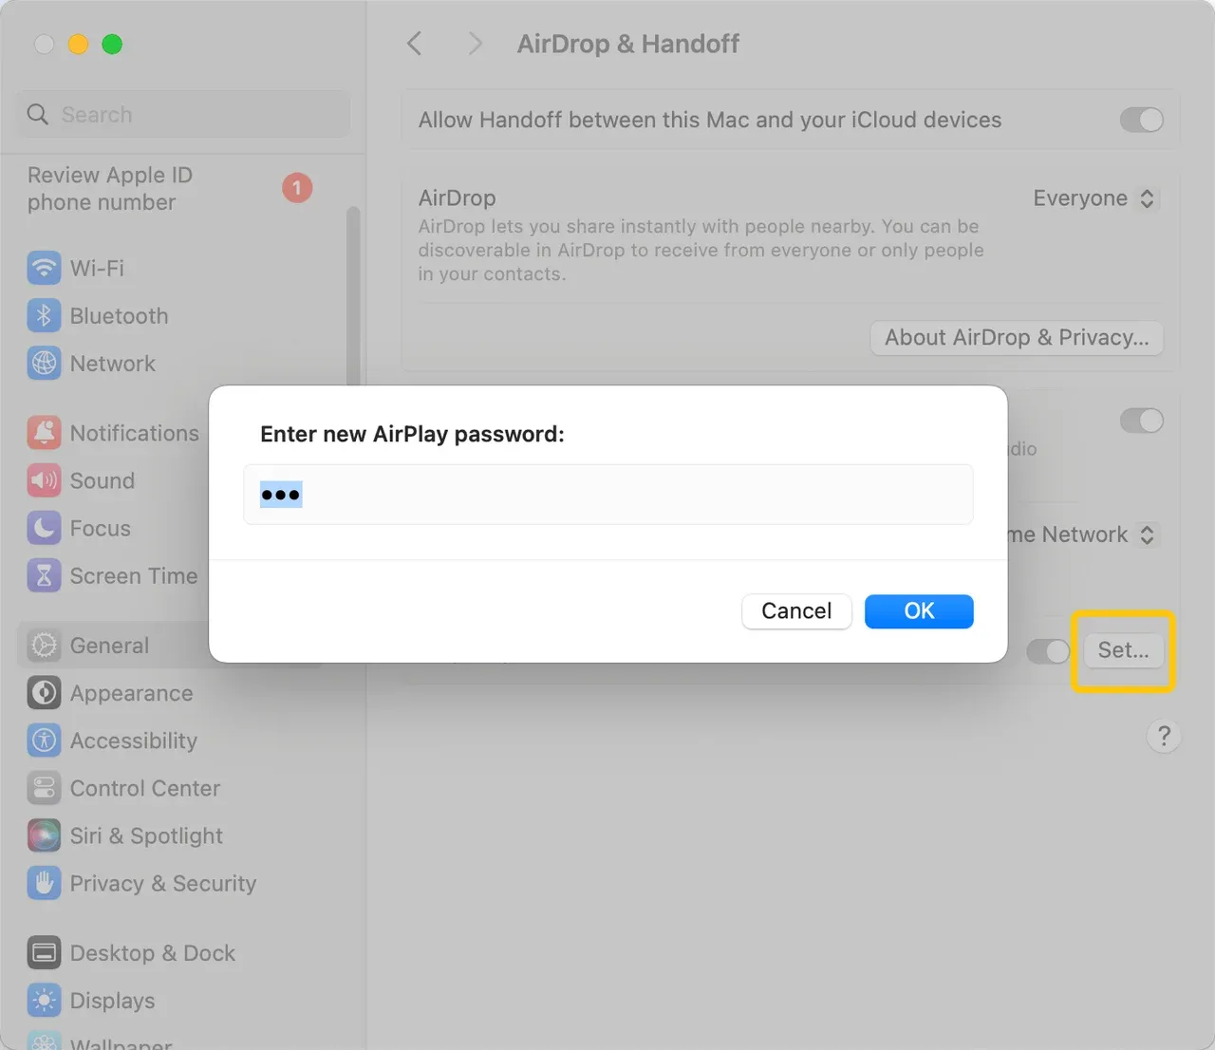The image size is (1215, 1050).
Task: Open the Siri & Spotlight icon
Action: (x=44, y=835)
